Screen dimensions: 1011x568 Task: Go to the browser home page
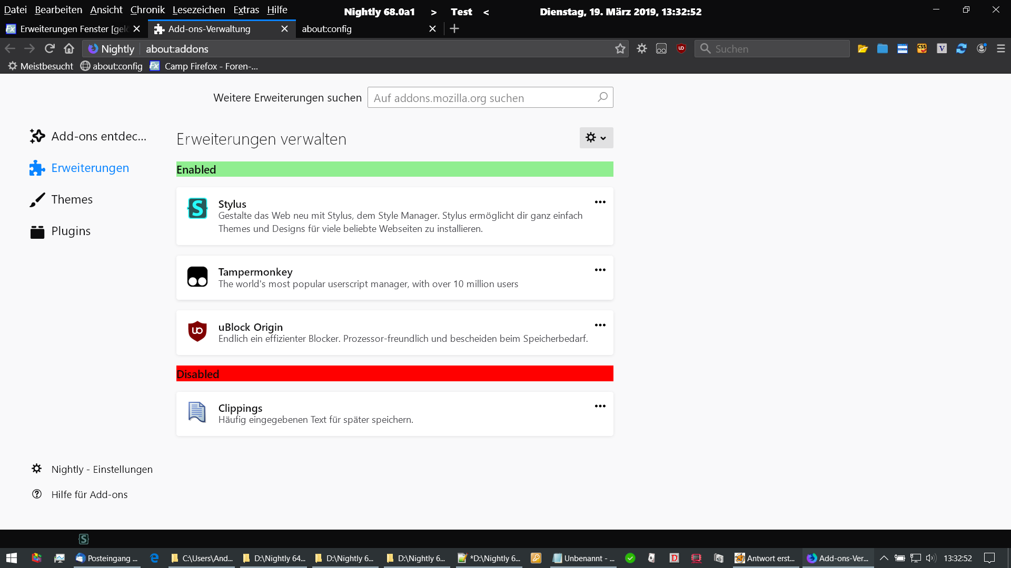point(69,48)
